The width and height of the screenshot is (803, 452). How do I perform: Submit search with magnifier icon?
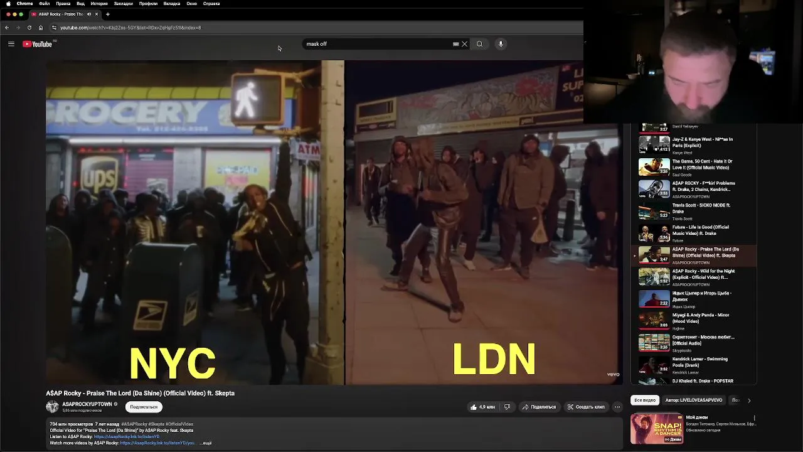pyautogui.click(x=479, y=44)
